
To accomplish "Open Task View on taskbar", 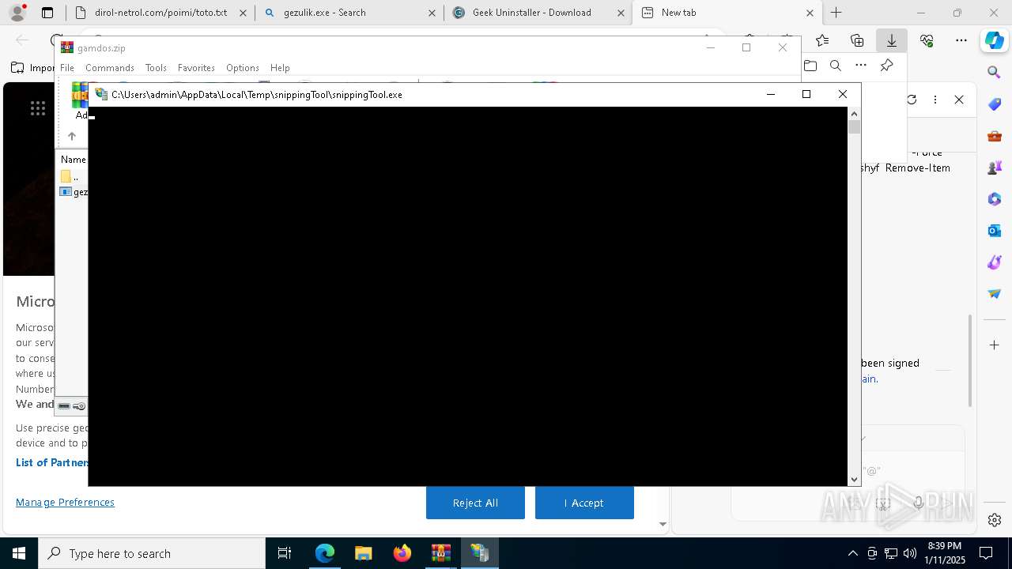I will 285,553.
